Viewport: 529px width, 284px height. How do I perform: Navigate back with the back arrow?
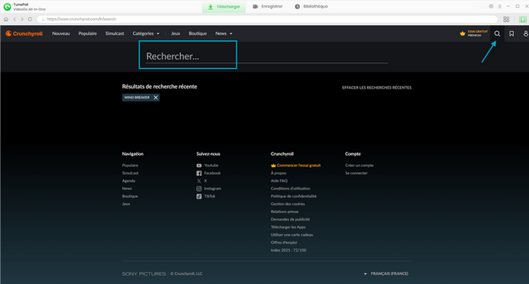pos(14,19)
